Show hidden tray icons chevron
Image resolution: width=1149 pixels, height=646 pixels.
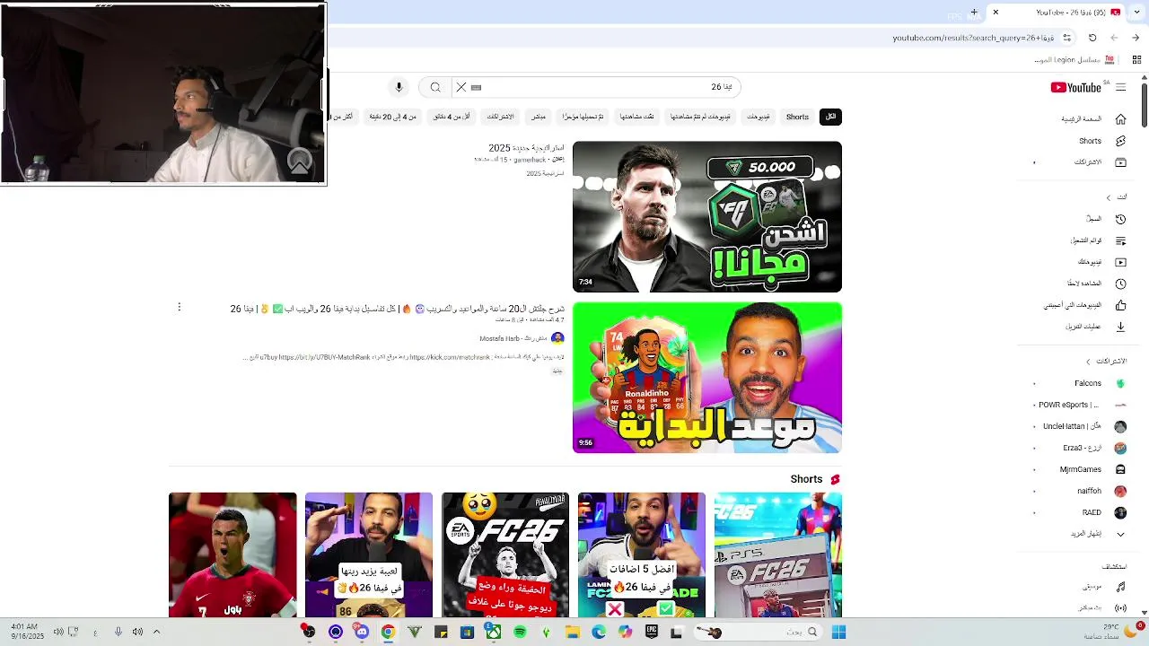(x=156, y=632)
